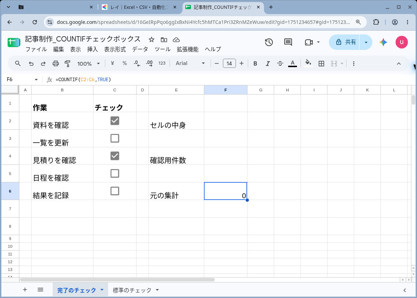417x298 pixels.
Task: Redo the last undone action
Action: (43, 63)
